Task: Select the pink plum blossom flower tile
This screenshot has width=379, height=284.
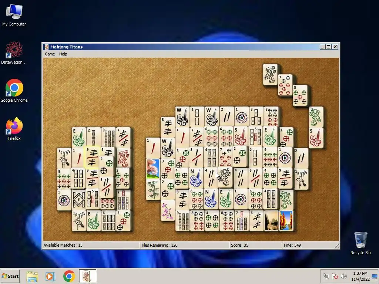Action: click(x=168, y=210)
